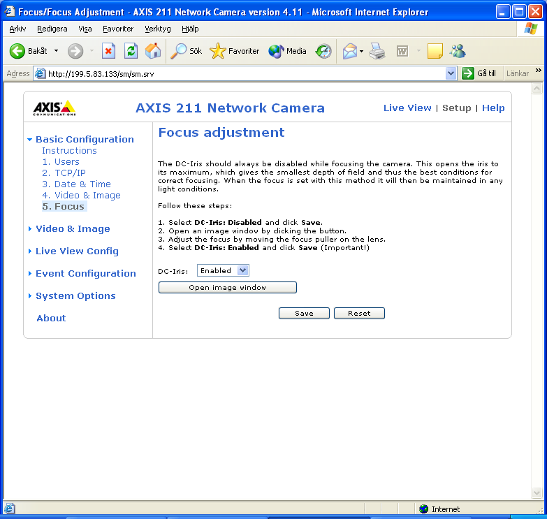The height and width of the screenshot is (519, 547).
Task: Open 2. TCP/IP configuration page
Action: (x=64, y=173)
